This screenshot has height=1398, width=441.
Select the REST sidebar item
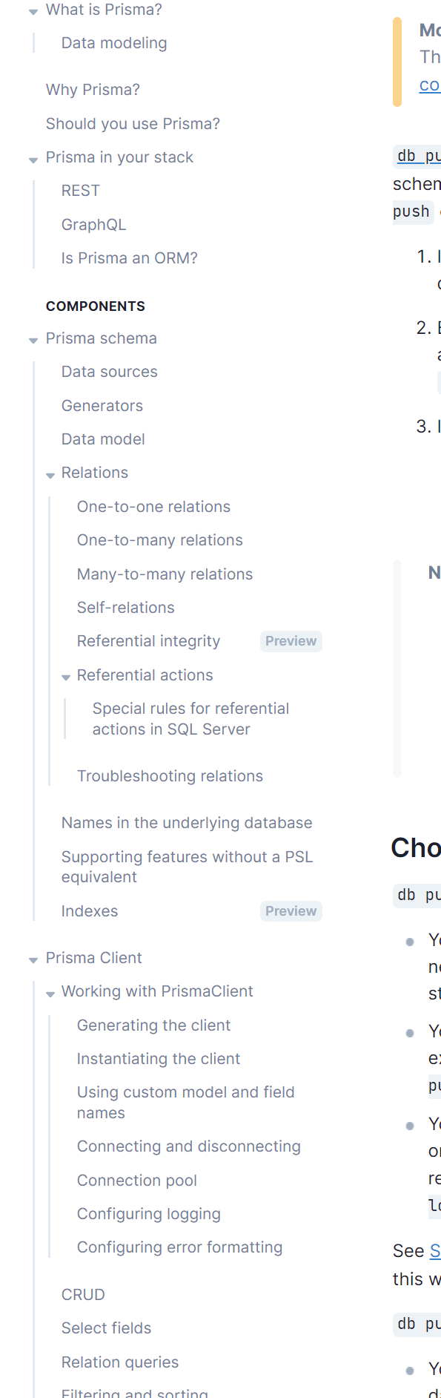pos(81,191)
